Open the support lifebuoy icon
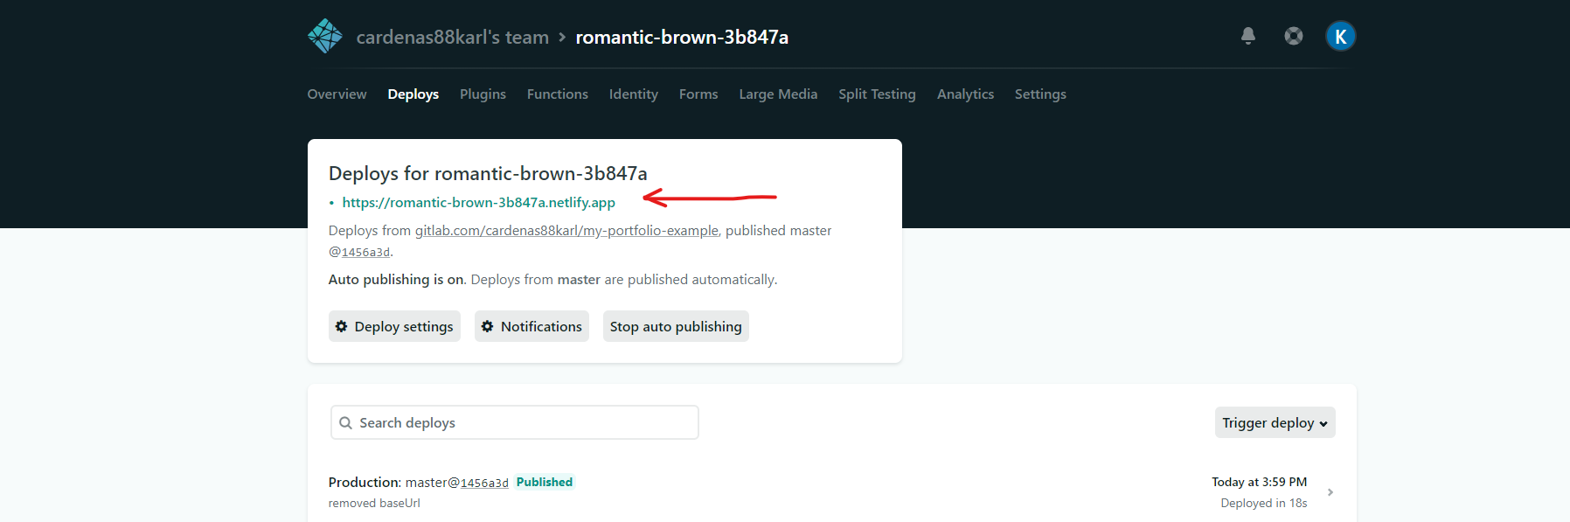 1294,36
